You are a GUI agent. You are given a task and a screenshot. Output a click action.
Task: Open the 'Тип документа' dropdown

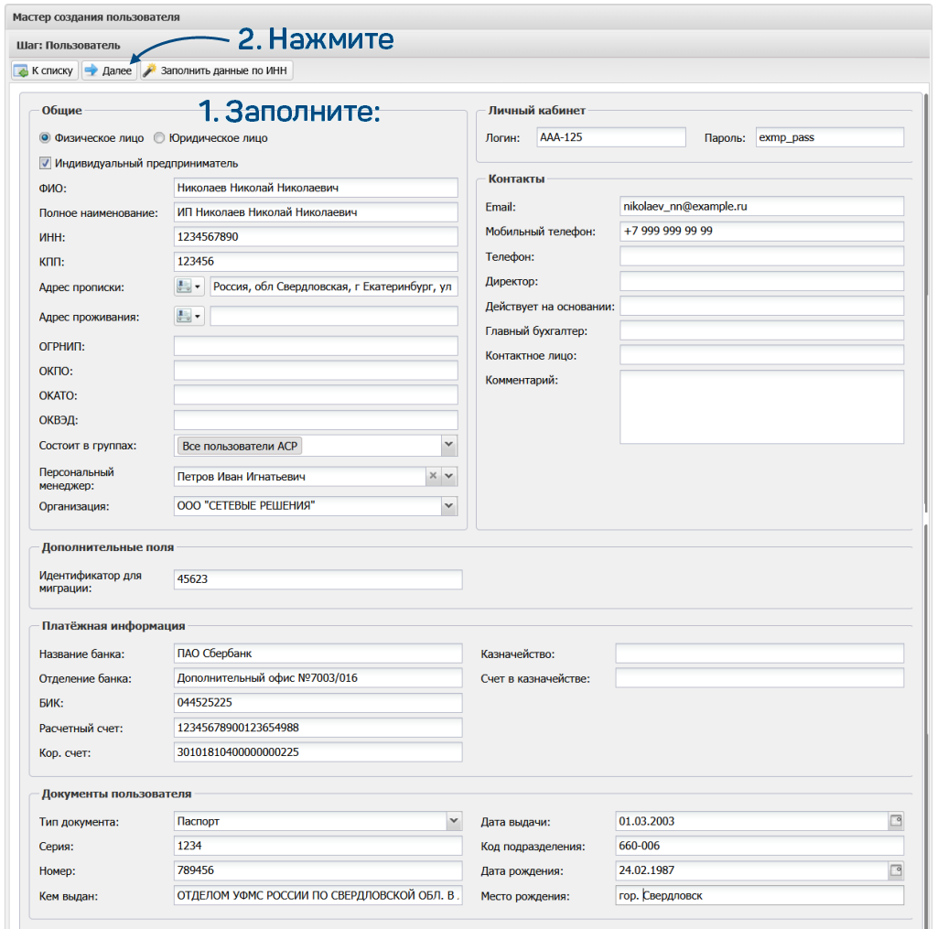tap(454, 821)
